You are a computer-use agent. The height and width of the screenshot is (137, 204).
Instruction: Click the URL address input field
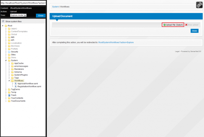coord(23,3)
